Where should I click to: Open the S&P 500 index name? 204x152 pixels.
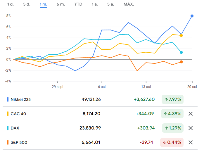click(18, 142)
